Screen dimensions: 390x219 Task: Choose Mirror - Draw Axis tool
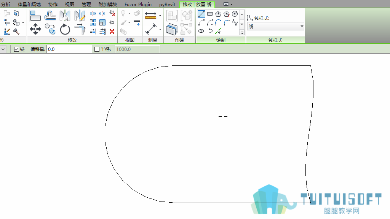[80, 15]
